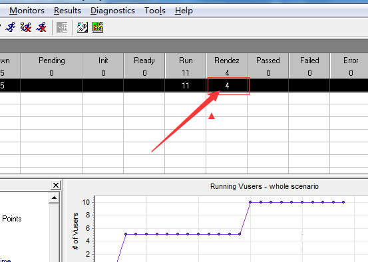Viewport: 368px width, 262px height.
Task: Click the # of Vusers axis label
Action: coord(75,231)
